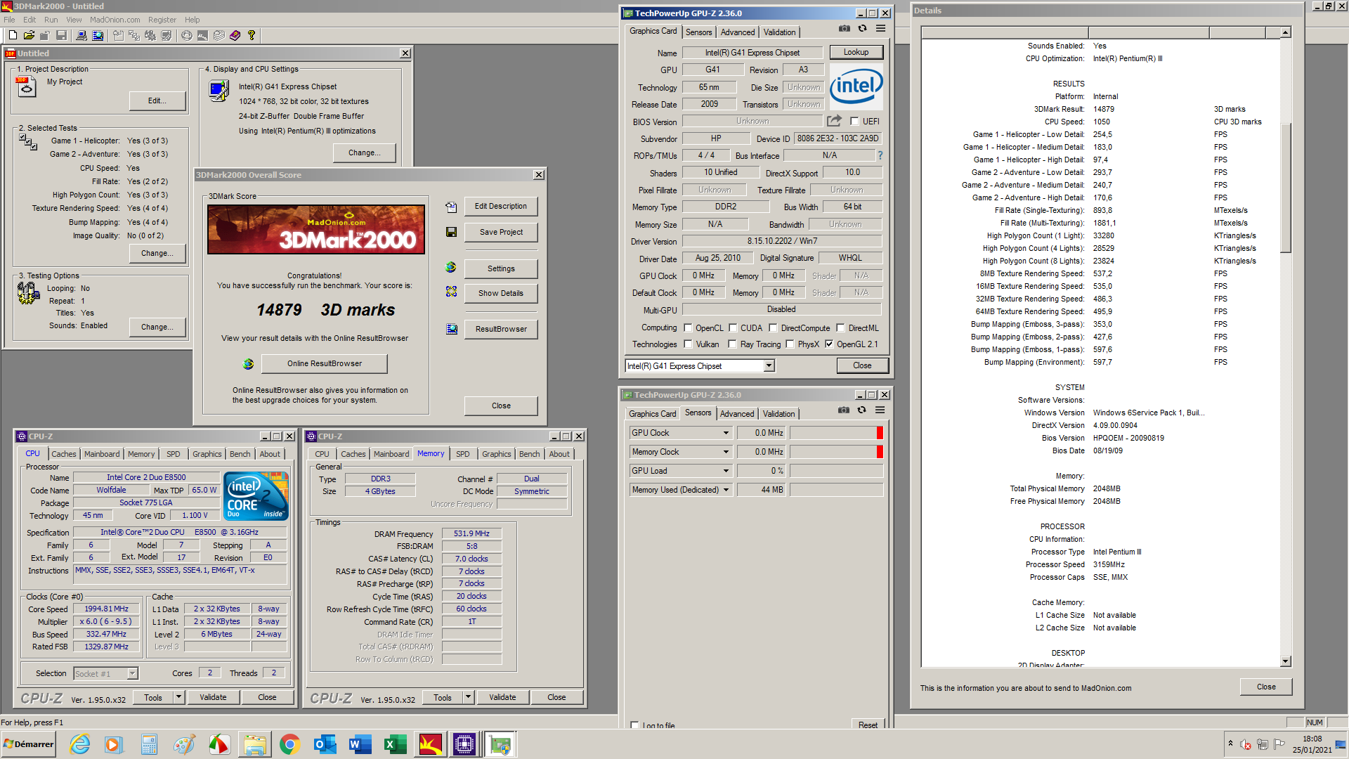Viewport: 1349px width, 759px height.
Task: Open the GPU selection dropdown in GPU-Z
Action: (769, 366)
